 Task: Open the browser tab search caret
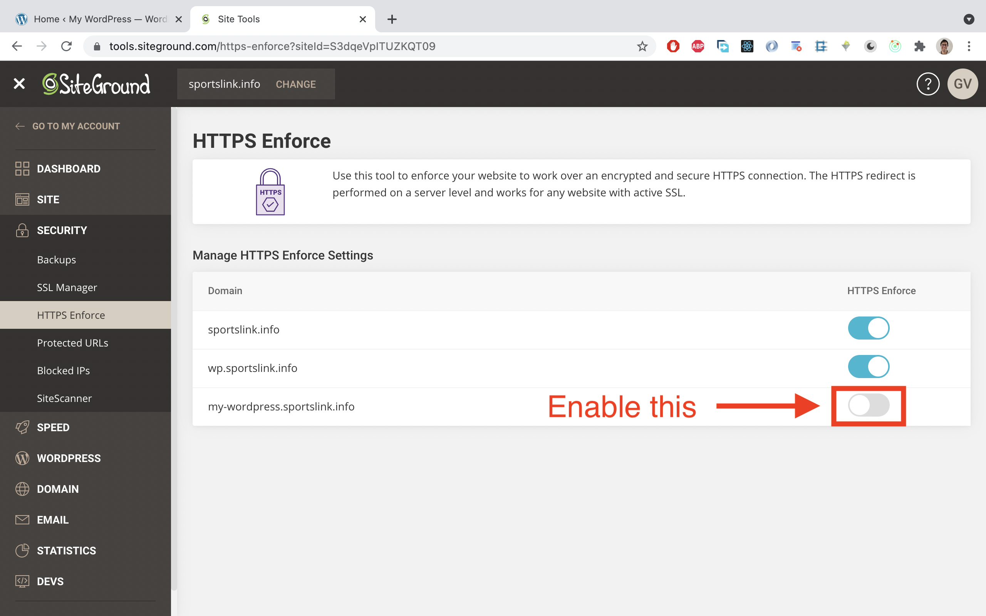[969, 19]
